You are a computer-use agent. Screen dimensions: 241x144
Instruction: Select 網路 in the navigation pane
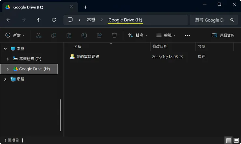tap(21, 79)
